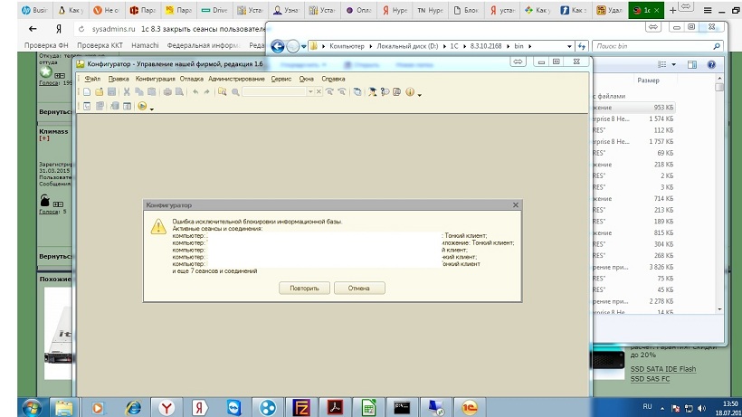This screenshot has height=417, width=742.
Task: Click the help question bubble icon in Configurator
Action: (385, 91)
